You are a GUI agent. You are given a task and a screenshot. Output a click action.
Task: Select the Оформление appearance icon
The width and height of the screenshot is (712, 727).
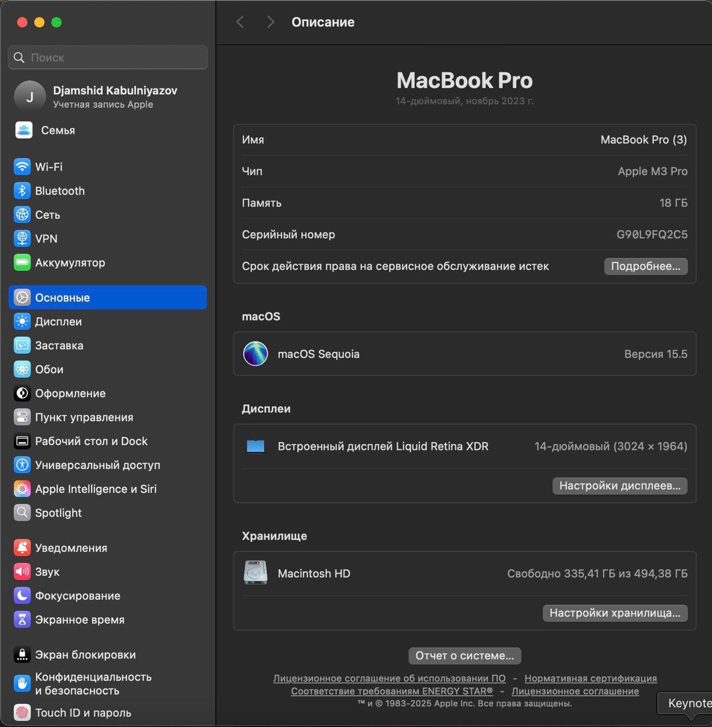22,393
